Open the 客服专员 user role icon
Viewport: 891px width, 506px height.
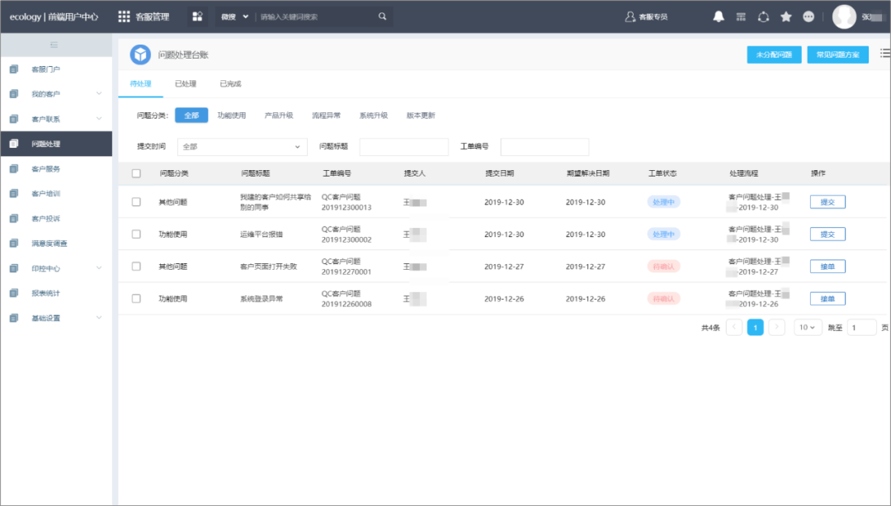point(629,17)
